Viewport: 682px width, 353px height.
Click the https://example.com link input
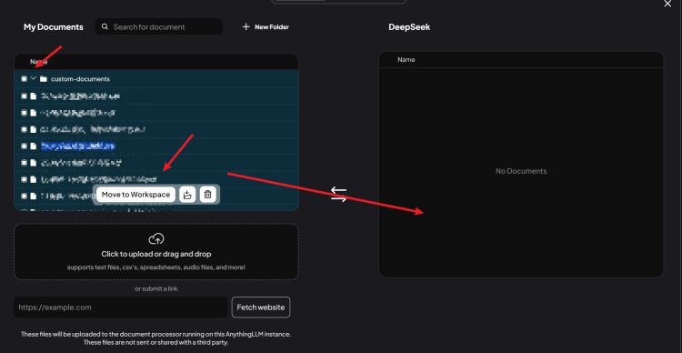pos(121,308)
